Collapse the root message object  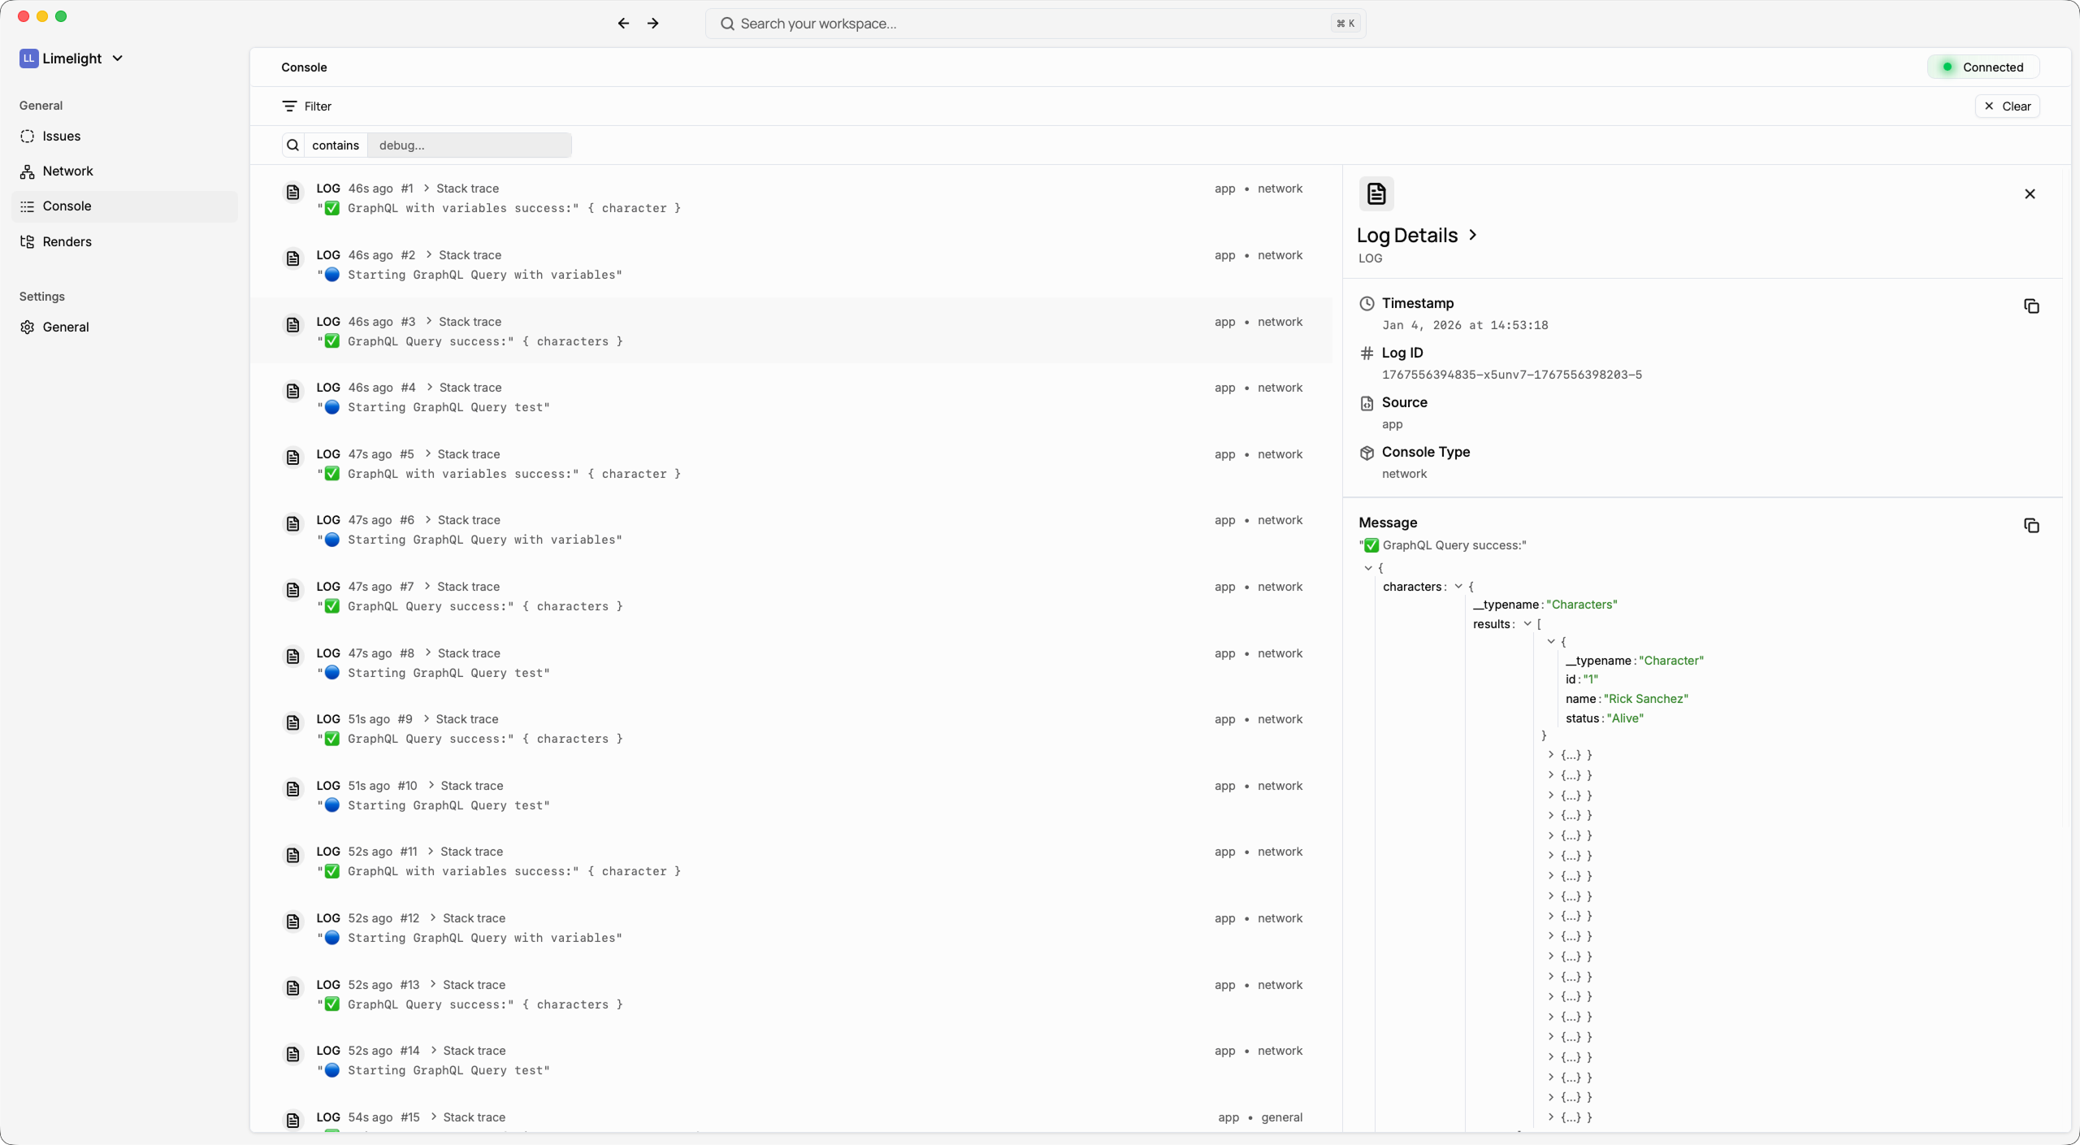(x=1368, y=568)
